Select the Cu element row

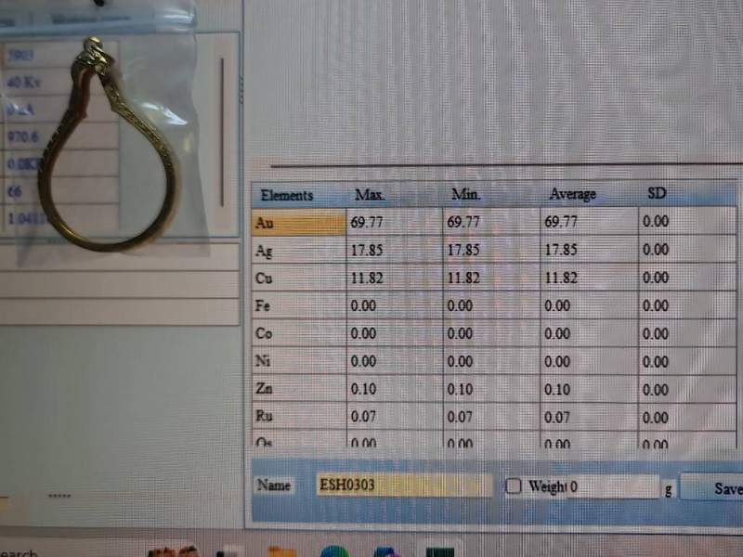pos(297,278)
